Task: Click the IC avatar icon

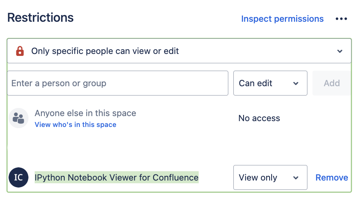Action: click(x=18, y=177)
